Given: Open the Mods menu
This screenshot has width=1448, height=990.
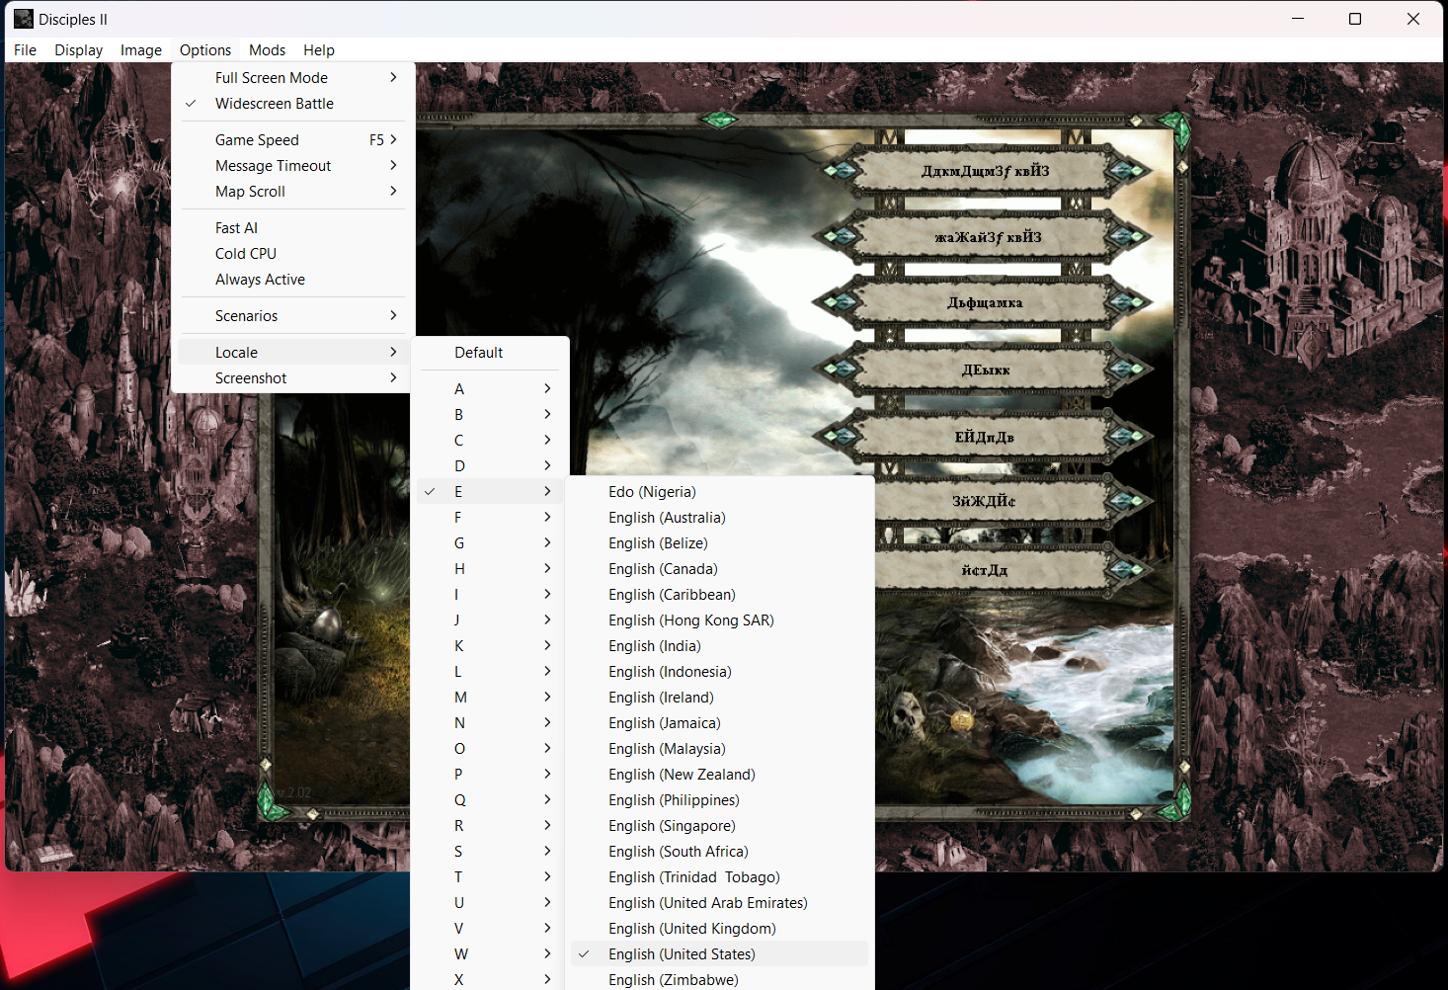Looking at the screenshot, I should [267, 50].
